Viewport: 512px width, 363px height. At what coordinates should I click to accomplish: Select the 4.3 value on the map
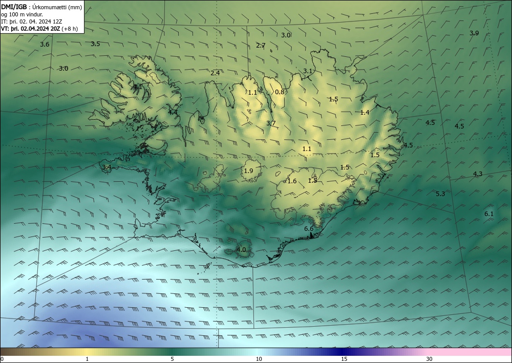coord(478,174)
